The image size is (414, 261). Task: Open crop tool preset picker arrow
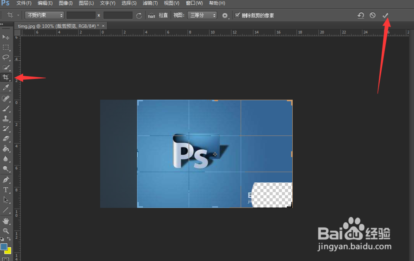coord(18,15)
